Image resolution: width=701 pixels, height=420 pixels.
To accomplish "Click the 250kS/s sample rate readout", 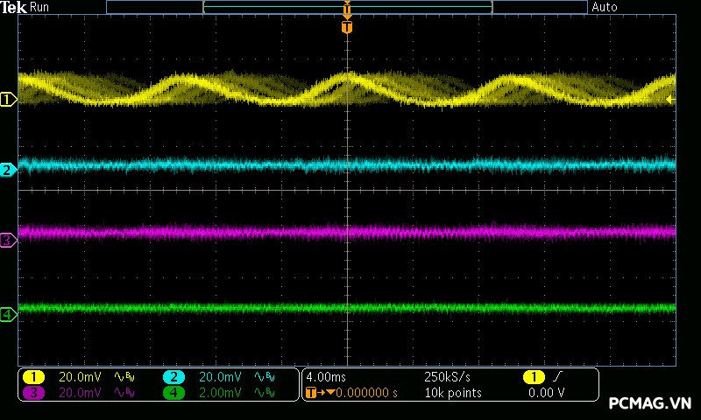I will coord(447,377).
